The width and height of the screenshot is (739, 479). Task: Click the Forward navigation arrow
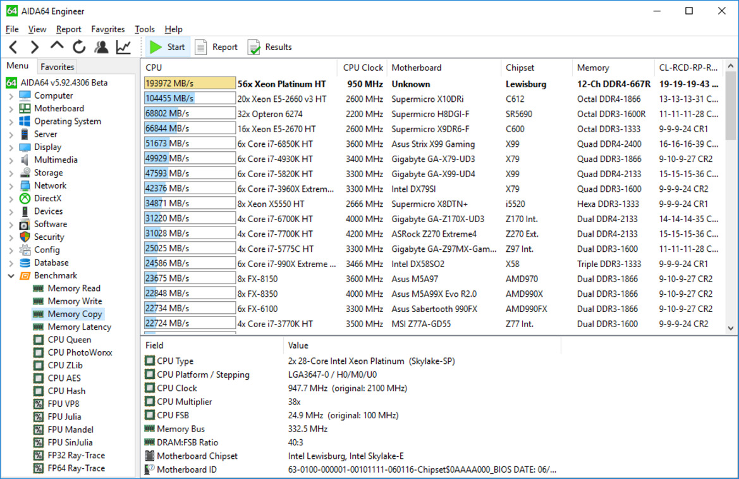pyautogui.click(x=34, y=47)
